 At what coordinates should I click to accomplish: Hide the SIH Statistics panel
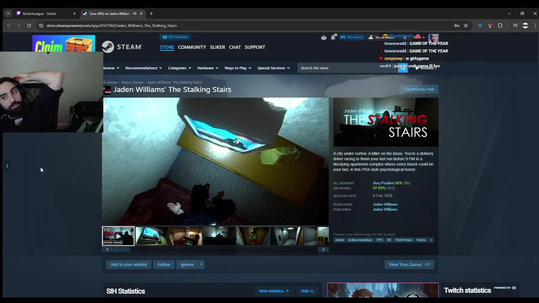point(307,291)
